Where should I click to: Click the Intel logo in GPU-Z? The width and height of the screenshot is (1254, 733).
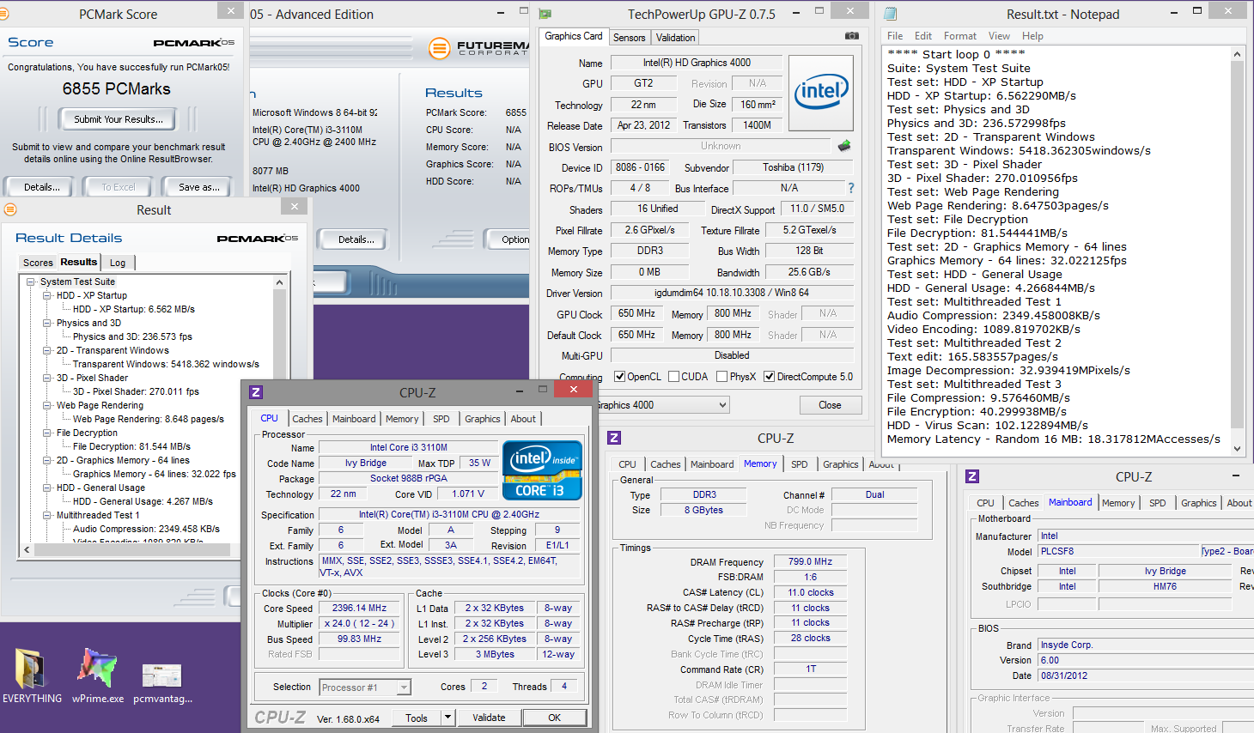point(821,94)
